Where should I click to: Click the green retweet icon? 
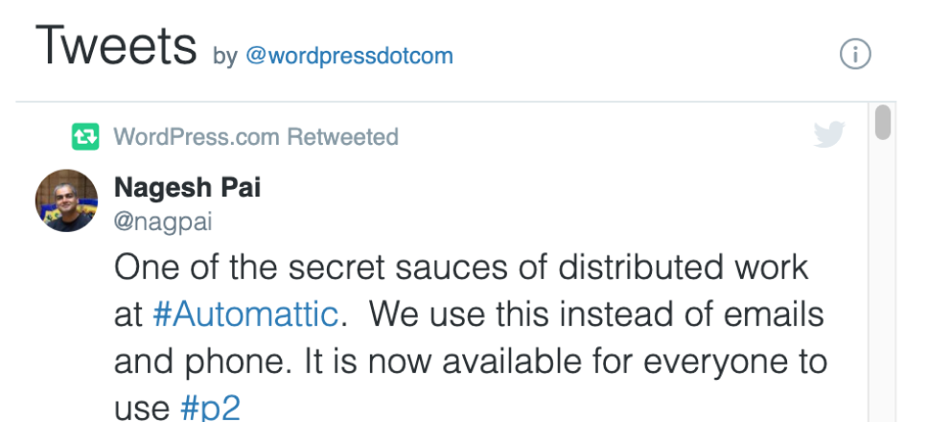coord(85,137)
